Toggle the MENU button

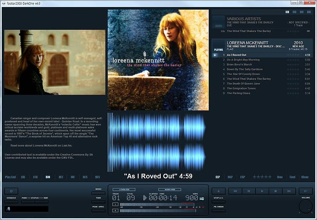tap(98, 193)
